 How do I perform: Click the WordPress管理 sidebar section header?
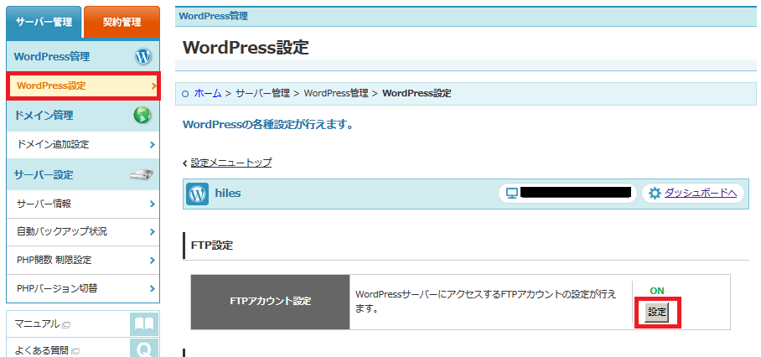[x=83, y=56]
